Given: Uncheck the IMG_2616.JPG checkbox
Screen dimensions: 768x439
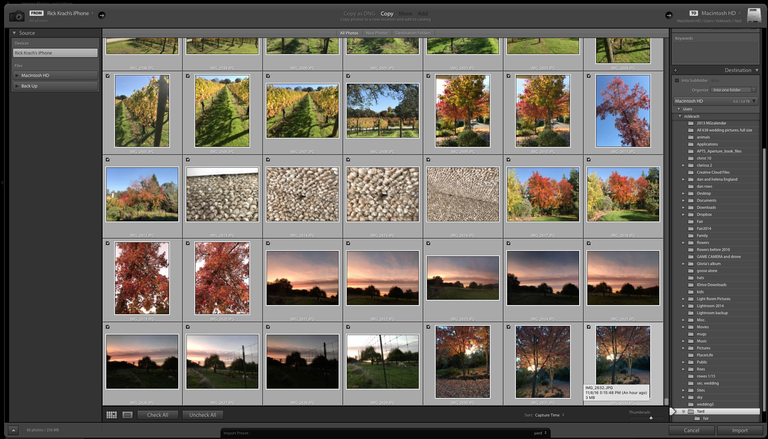Looking at the screenshot, I should point(429,160).
